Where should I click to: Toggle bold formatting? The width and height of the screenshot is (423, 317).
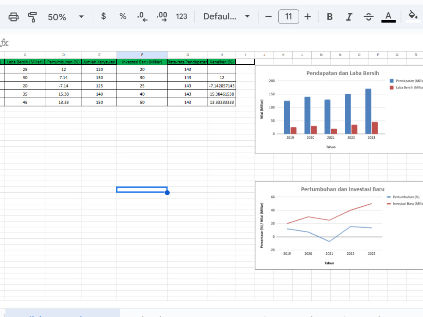point(330,17)
